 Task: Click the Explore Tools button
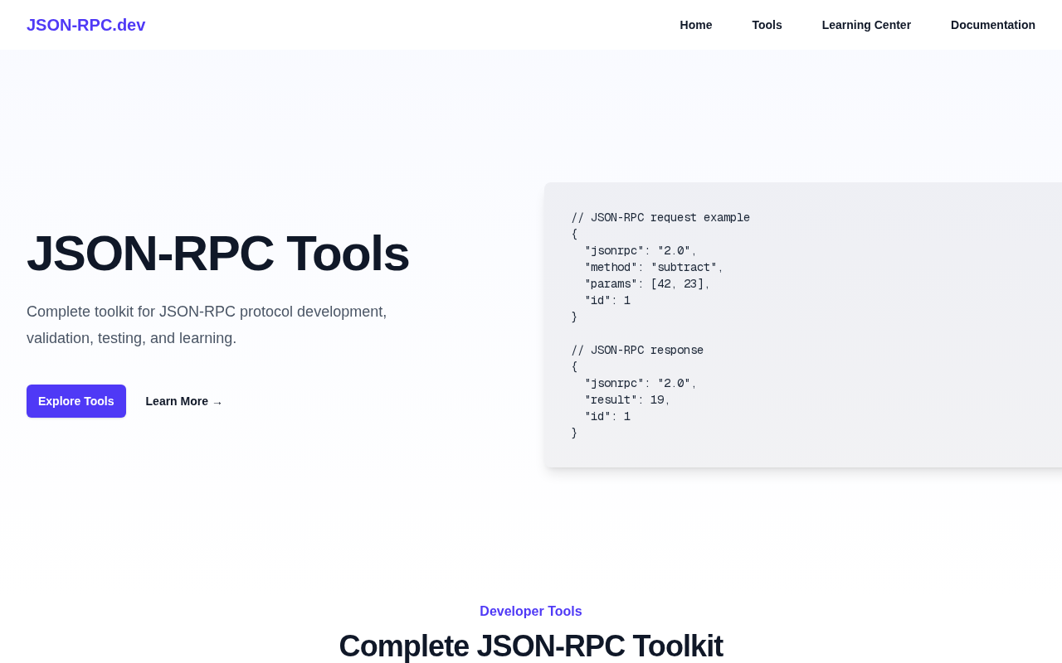[x=76, y=401]
